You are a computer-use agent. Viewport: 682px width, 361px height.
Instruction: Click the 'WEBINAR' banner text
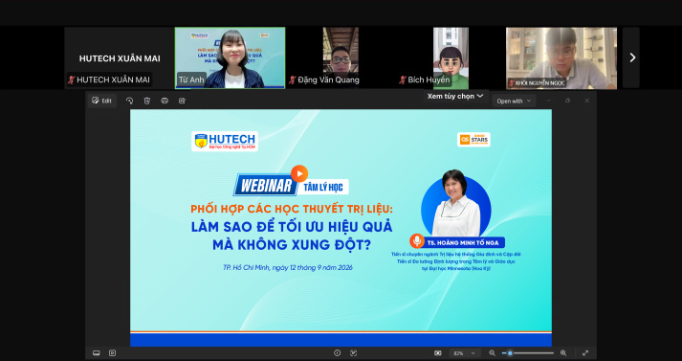tap(266, 186)
